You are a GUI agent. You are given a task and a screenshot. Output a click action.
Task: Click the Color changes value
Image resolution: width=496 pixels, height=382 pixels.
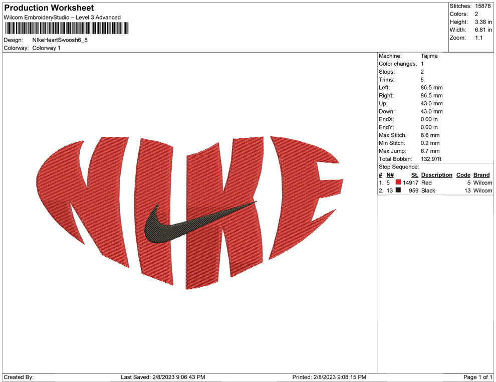422,64
